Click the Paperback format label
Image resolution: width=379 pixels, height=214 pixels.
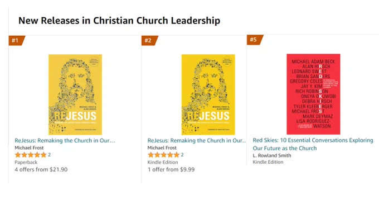click(x=26, y=163)
